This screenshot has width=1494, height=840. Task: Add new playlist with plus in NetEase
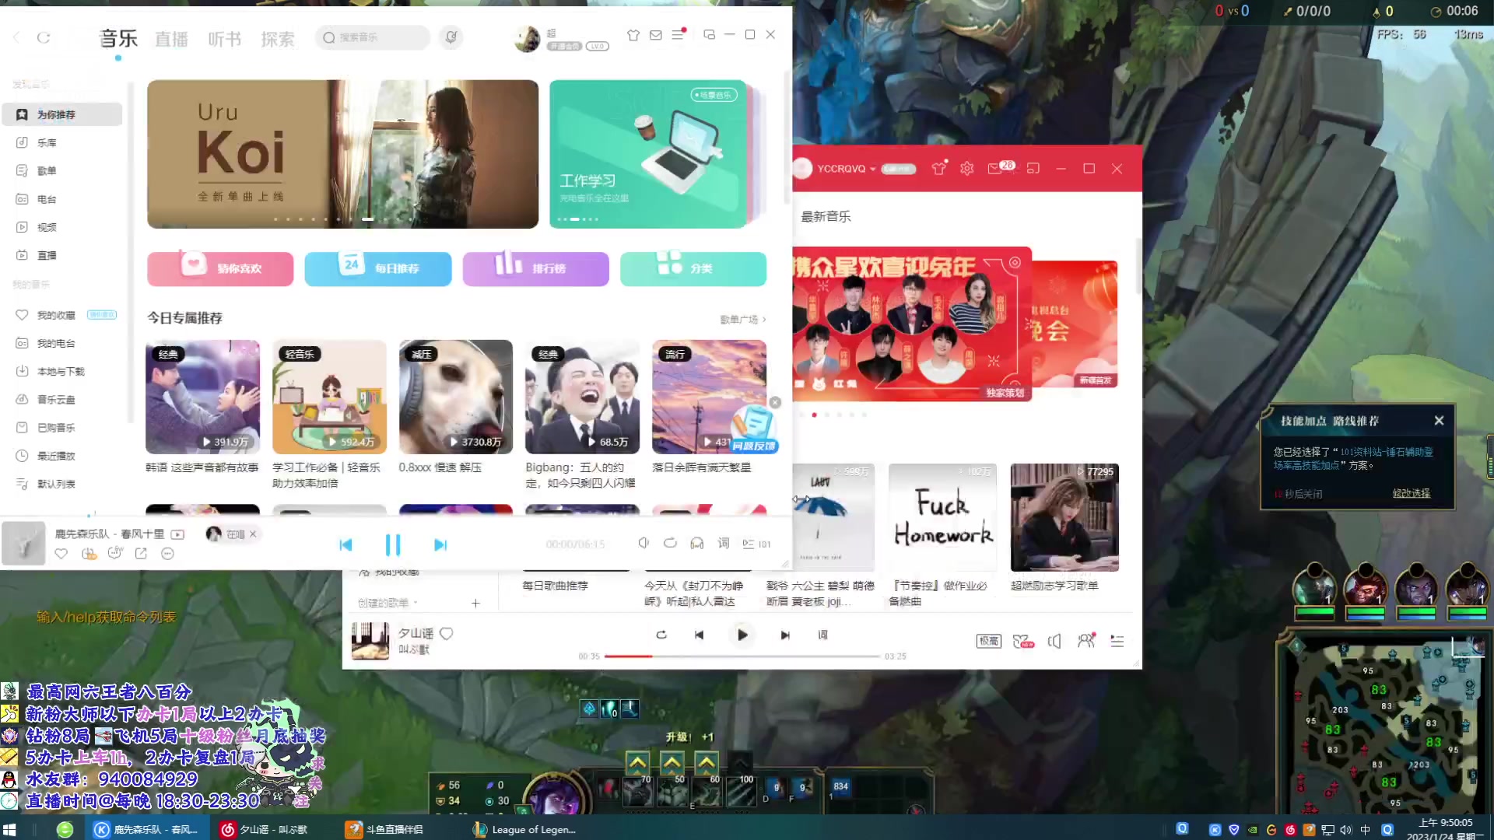point(475,603)
